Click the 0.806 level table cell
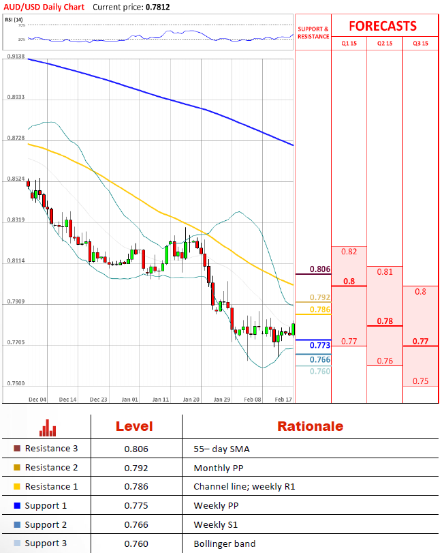This screenshot has height=553, width=444. pyautogui.click(x=136, y=449)
